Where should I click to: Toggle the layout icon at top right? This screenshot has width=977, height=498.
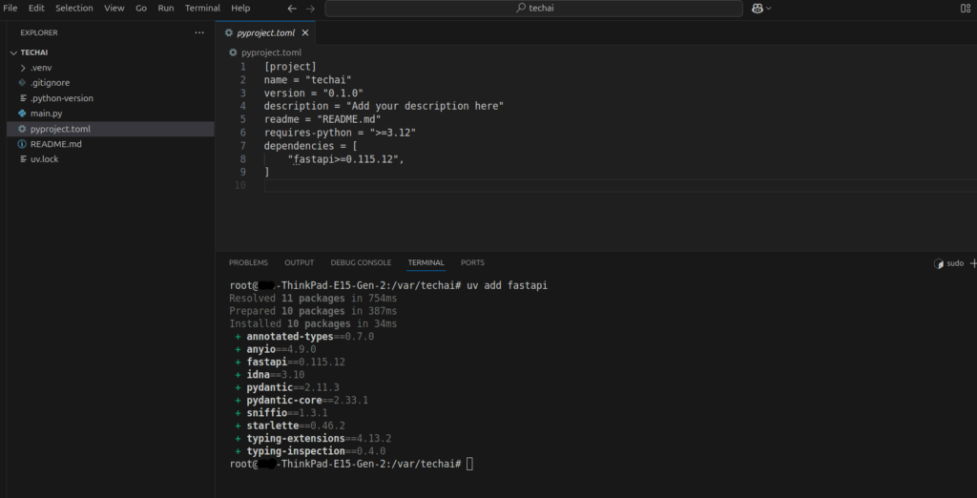tap(966, 8)
